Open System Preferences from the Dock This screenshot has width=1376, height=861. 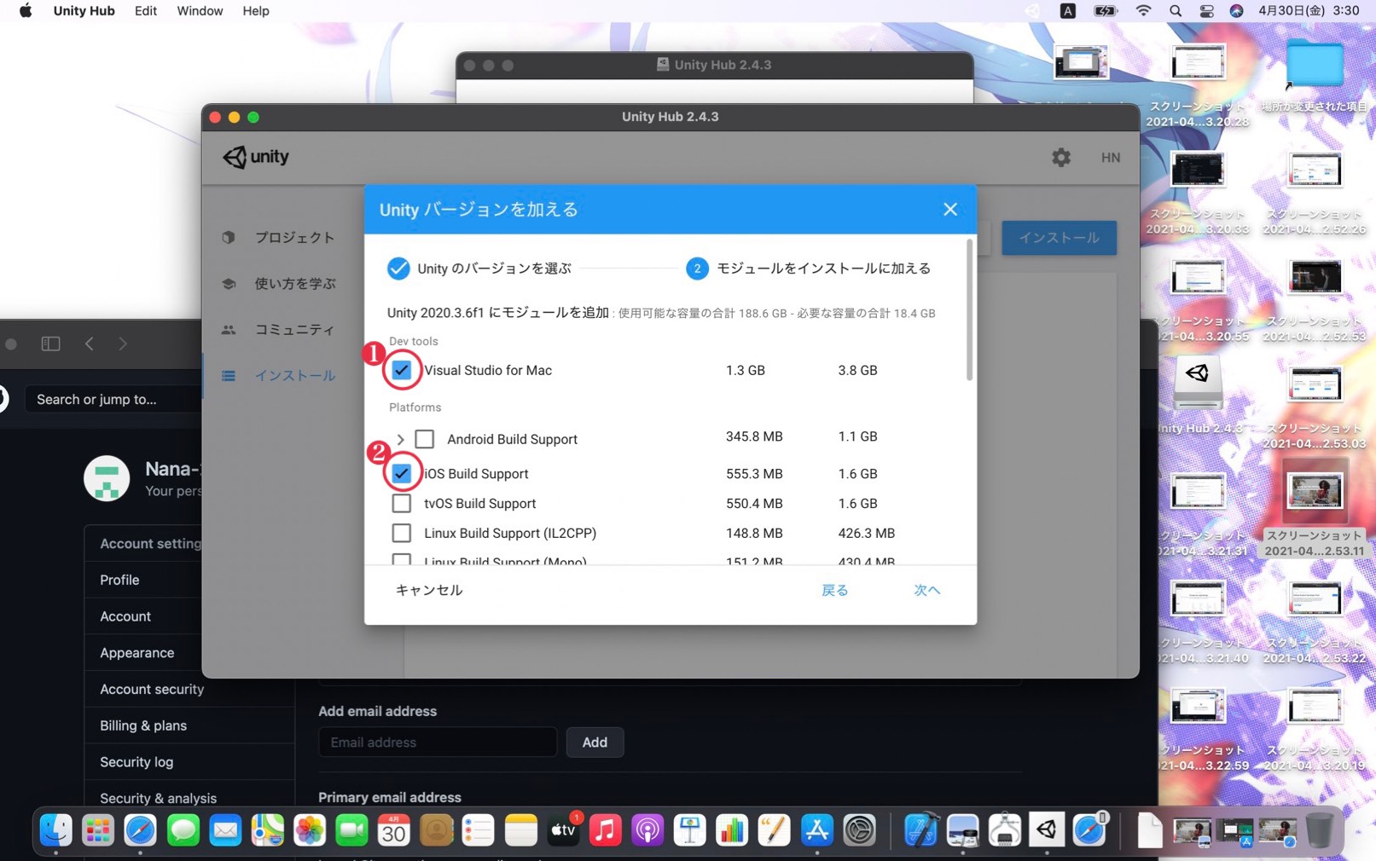(x=859, y=829)
